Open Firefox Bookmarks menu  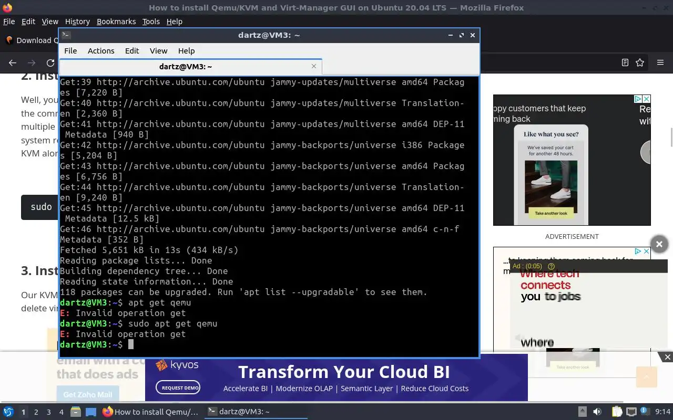[x=116, y=22]
